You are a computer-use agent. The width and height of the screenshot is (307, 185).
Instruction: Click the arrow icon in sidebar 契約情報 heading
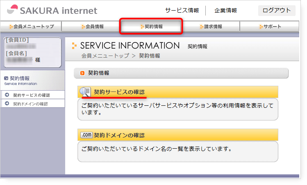tap(6, 78)
